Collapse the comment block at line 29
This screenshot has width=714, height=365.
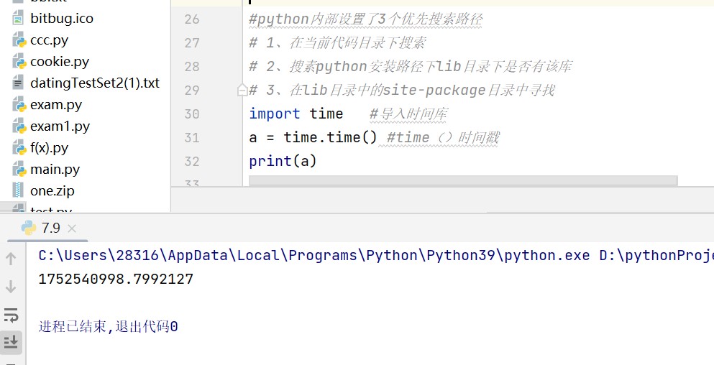click(x=242, y=91)
